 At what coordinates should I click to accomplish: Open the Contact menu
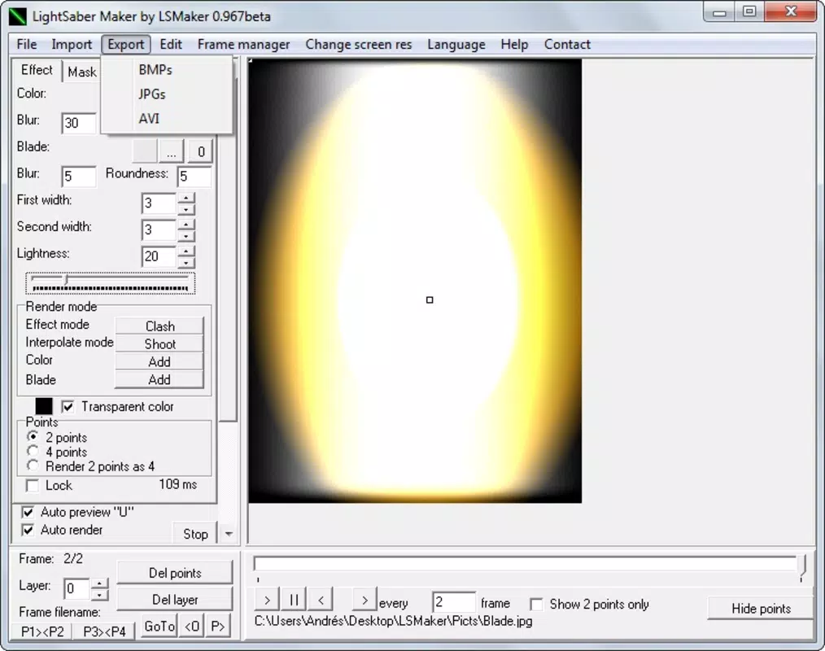click(x=567, y=44)
